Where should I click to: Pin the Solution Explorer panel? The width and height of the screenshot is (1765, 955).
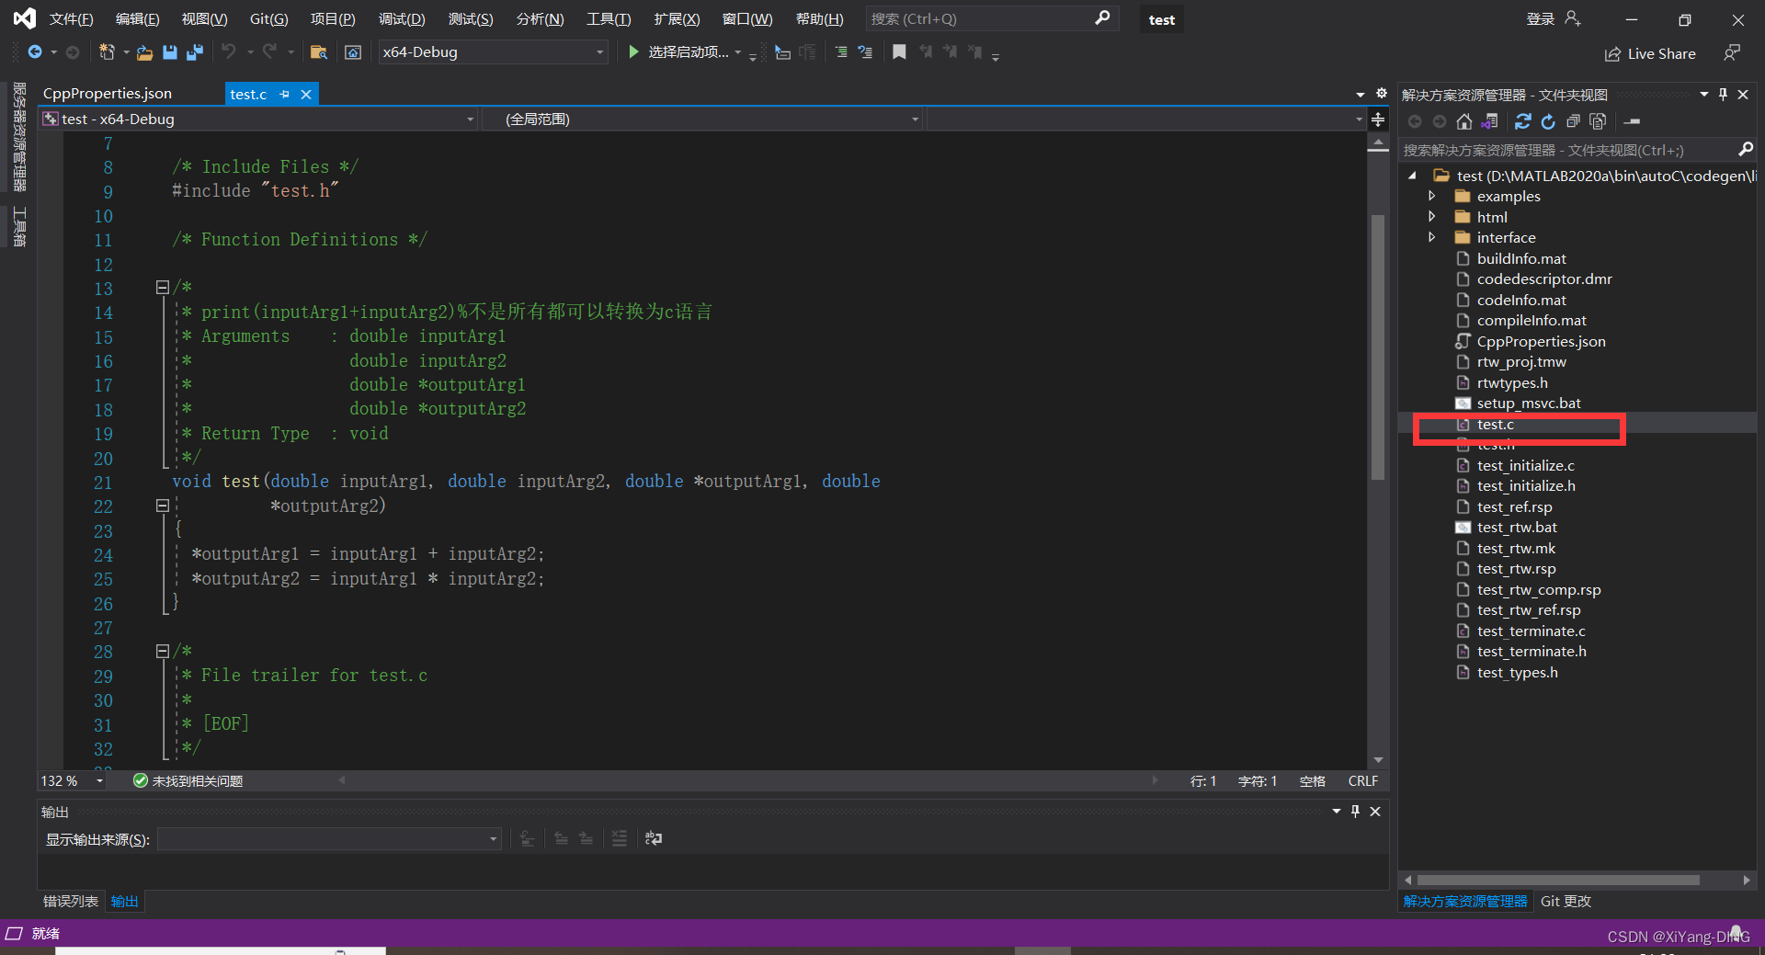coord(1723,94)
